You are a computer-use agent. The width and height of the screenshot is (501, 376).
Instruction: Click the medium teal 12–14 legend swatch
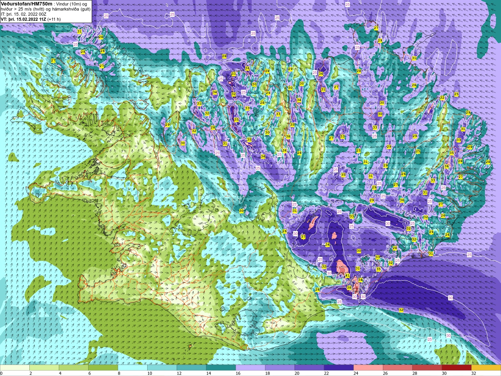(191, 368)
